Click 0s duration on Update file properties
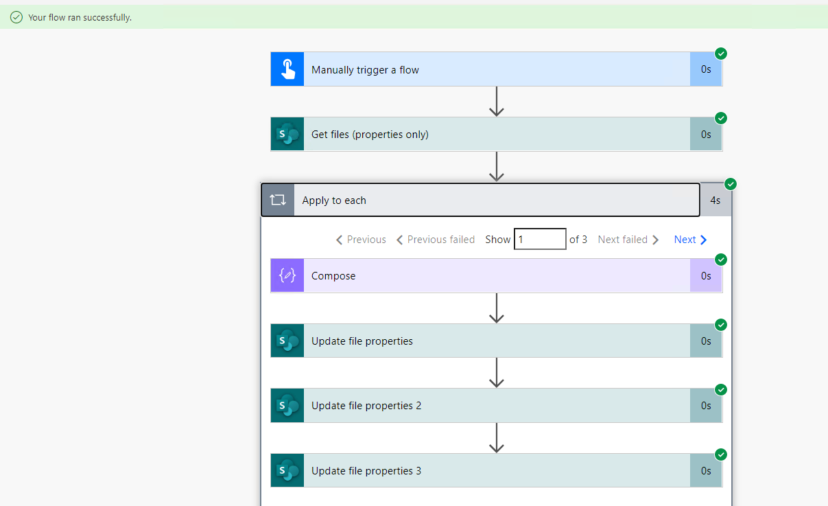 706,341
